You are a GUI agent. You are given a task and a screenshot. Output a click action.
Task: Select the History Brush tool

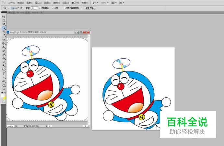(x=4, y=51)
